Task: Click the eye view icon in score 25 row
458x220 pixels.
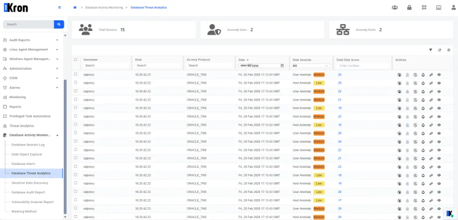Action: 439,75
